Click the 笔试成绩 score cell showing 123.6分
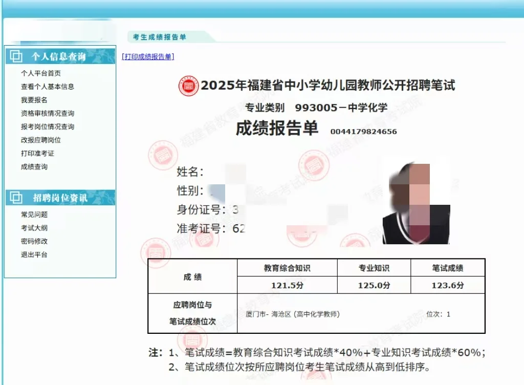This screenshot has width=524, height=385. tap(447, 285)
